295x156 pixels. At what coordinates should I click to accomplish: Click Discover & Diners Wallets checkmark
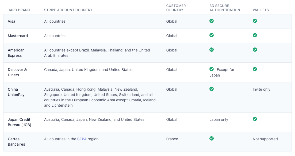click(255, 69)
